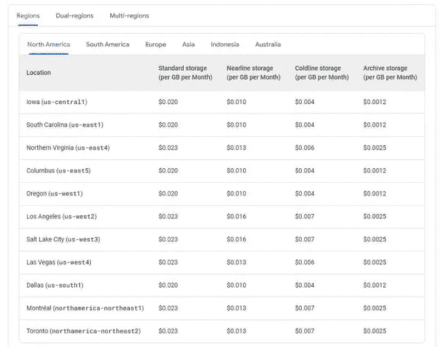The width and height of the screenshot is (441, 348).
Task: Click Las Vegas nearline price $0.013
Action: click(x=237, y=262)
